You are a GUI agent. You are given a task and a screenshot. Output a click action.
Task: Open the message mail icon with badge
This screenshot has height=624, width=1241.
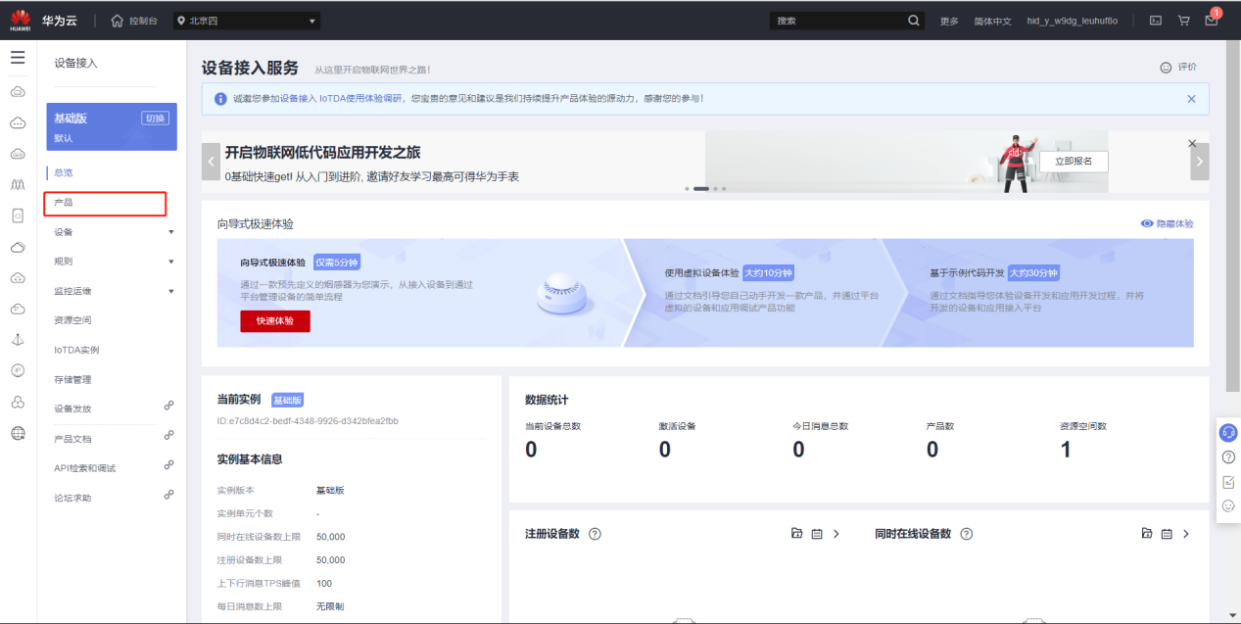[1213, 20]
